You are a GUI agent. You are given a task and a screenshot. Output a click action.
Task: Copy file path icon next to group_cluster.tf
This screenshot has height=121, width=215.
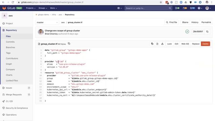(69, 44)
